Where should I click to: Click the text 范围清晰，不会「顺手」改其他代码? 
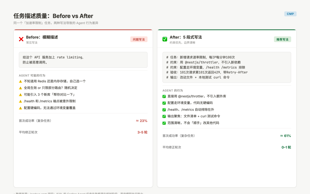(193, 123)
